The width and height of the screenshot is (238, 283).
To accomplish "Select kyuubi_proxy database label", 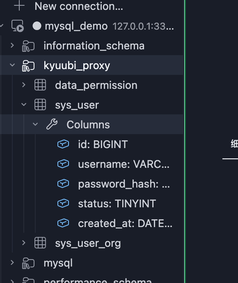I will tap(77, 66).
